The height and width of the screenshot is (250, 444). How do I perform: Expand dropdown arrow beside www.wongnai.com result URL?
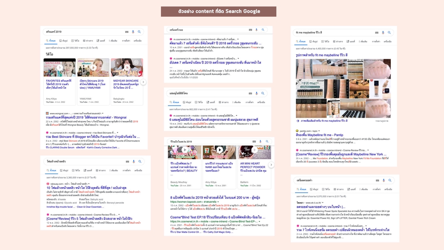(x=103, y=113)
